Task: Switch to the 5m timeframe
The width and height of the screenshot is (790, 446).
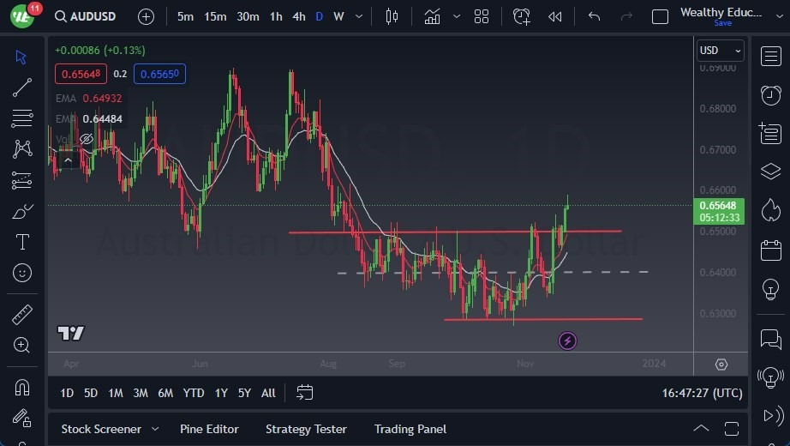Action: (185, 16)
